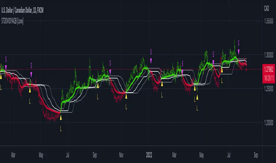Click the Jul label just after May 2022
Image resolution: width=276 pixels, height=163 pixels.
[229, 155]
